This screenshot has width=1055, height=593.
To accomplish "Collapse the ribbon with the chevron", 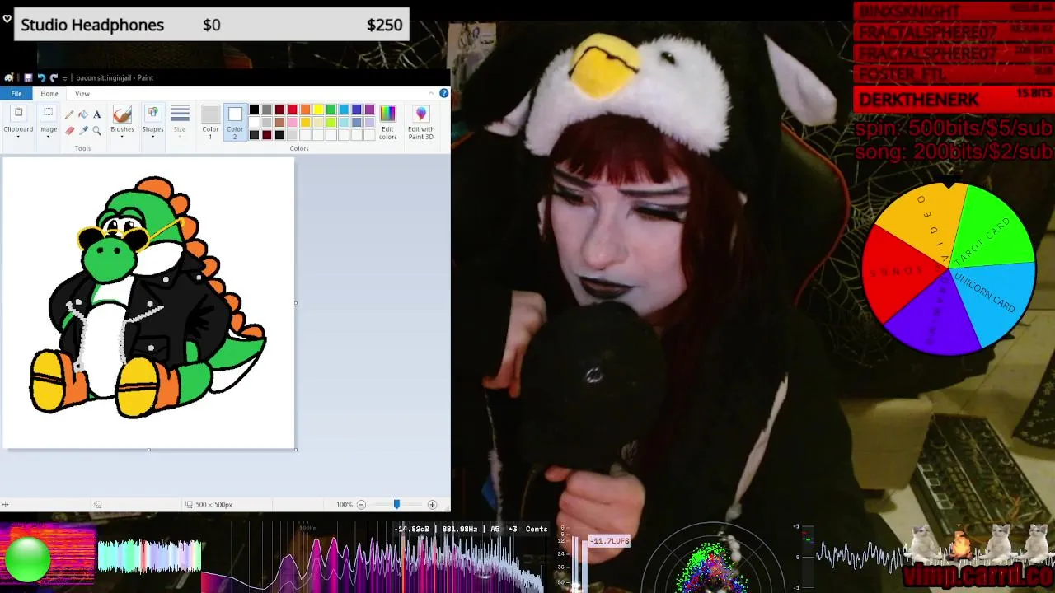I will coord(431,93).
